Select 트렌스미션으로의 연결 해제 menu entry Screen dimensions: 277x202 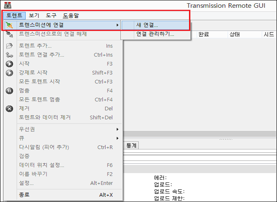tap(63, 34)
